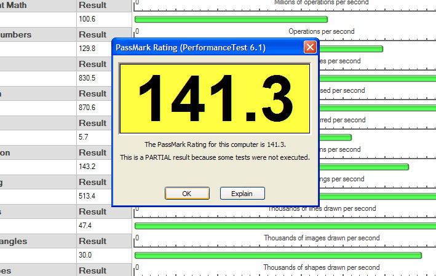Select the 100.6 result value
Viewport: 436px width, 276px height.
[x=87, y=19]
